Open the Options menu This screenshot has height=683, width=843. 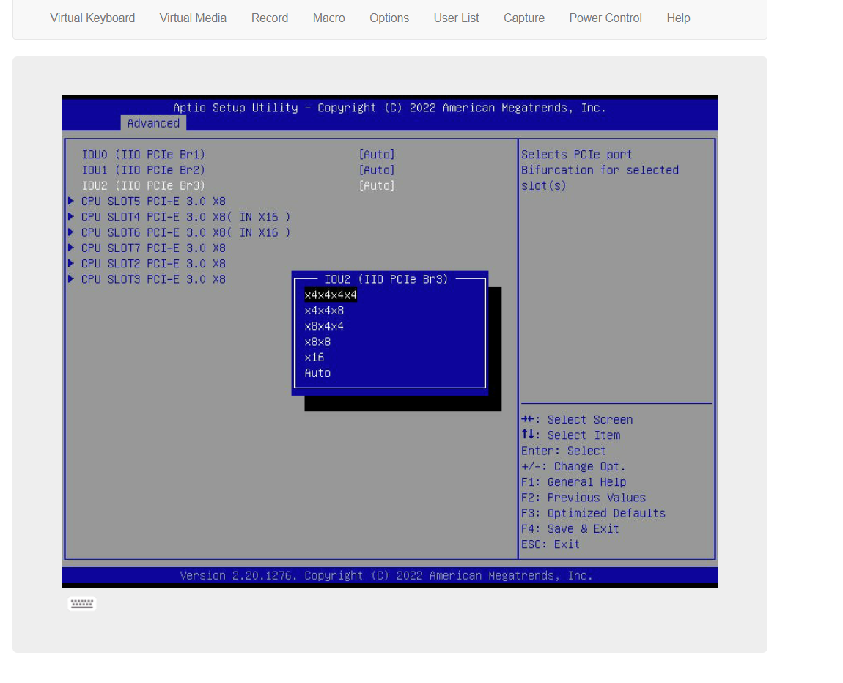click(x=389, y=18)
